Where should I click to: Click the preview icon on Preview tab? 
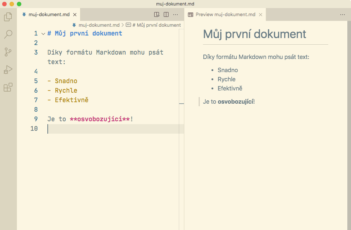point(191,15)
